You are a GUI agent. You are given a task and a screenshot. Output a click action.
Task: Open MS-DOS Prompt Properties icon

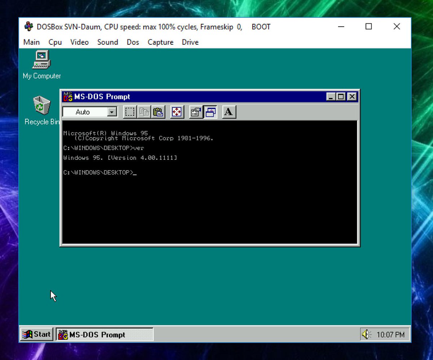point(196,112)
